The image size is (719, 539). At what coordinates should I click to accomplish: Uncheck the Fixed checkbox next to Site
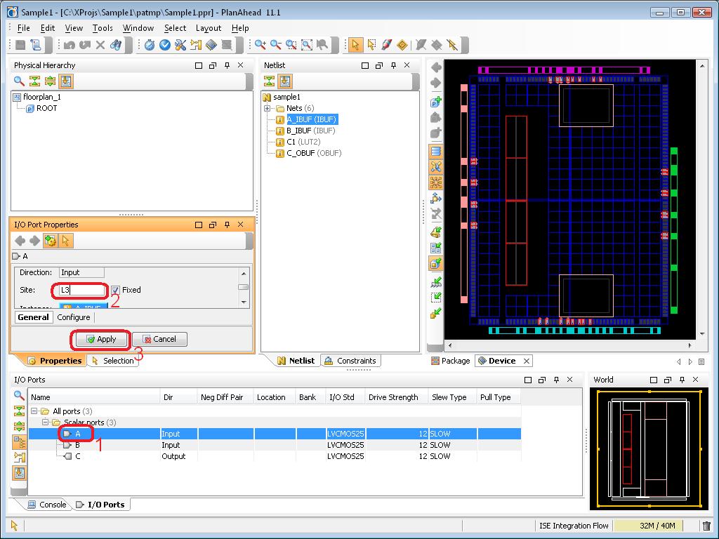(x=116, y=290)
